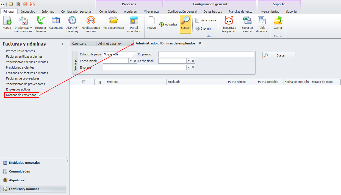The height and width of the screenshot is (195, 341).
Task: Click the red robot icon in quick access bar
Action: [x=32, y=4]
